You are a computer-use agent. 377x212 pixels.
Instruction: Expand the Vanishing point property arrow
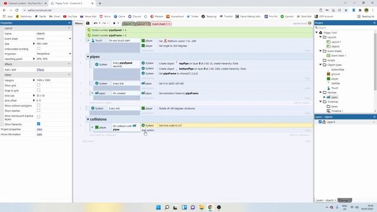pyautogui.click(x=34, y=59)
